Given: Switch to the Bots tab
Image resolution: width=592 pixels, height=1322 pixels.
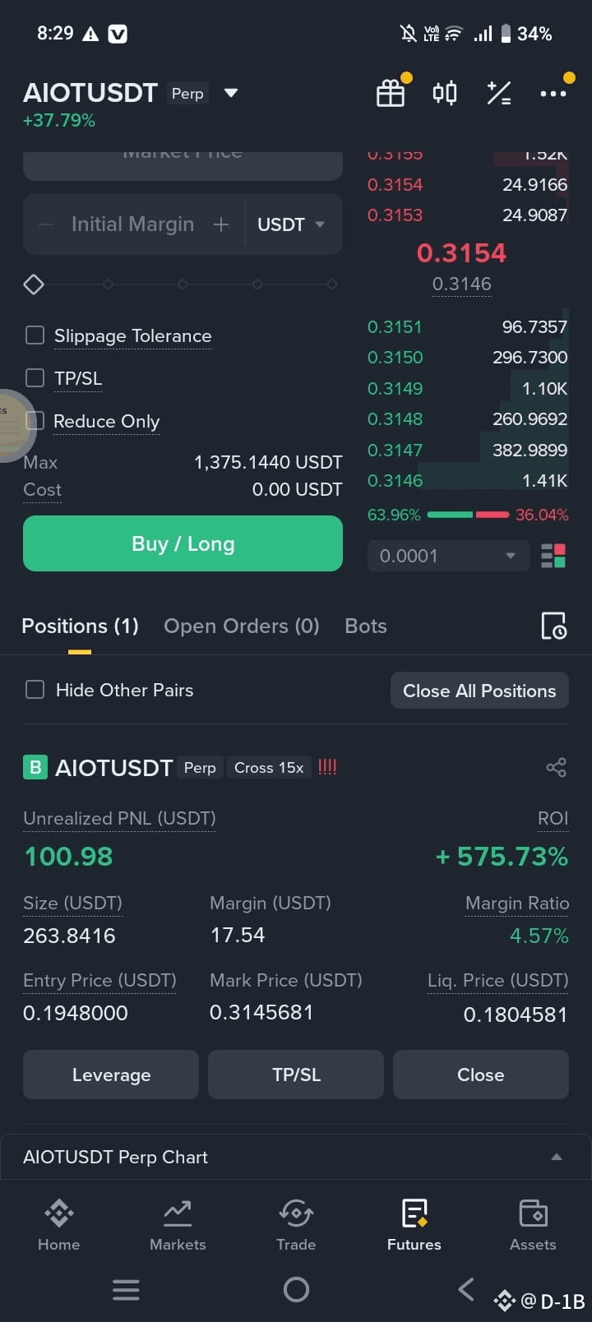Looking at the screenshot, I should [x=366, y=626].
